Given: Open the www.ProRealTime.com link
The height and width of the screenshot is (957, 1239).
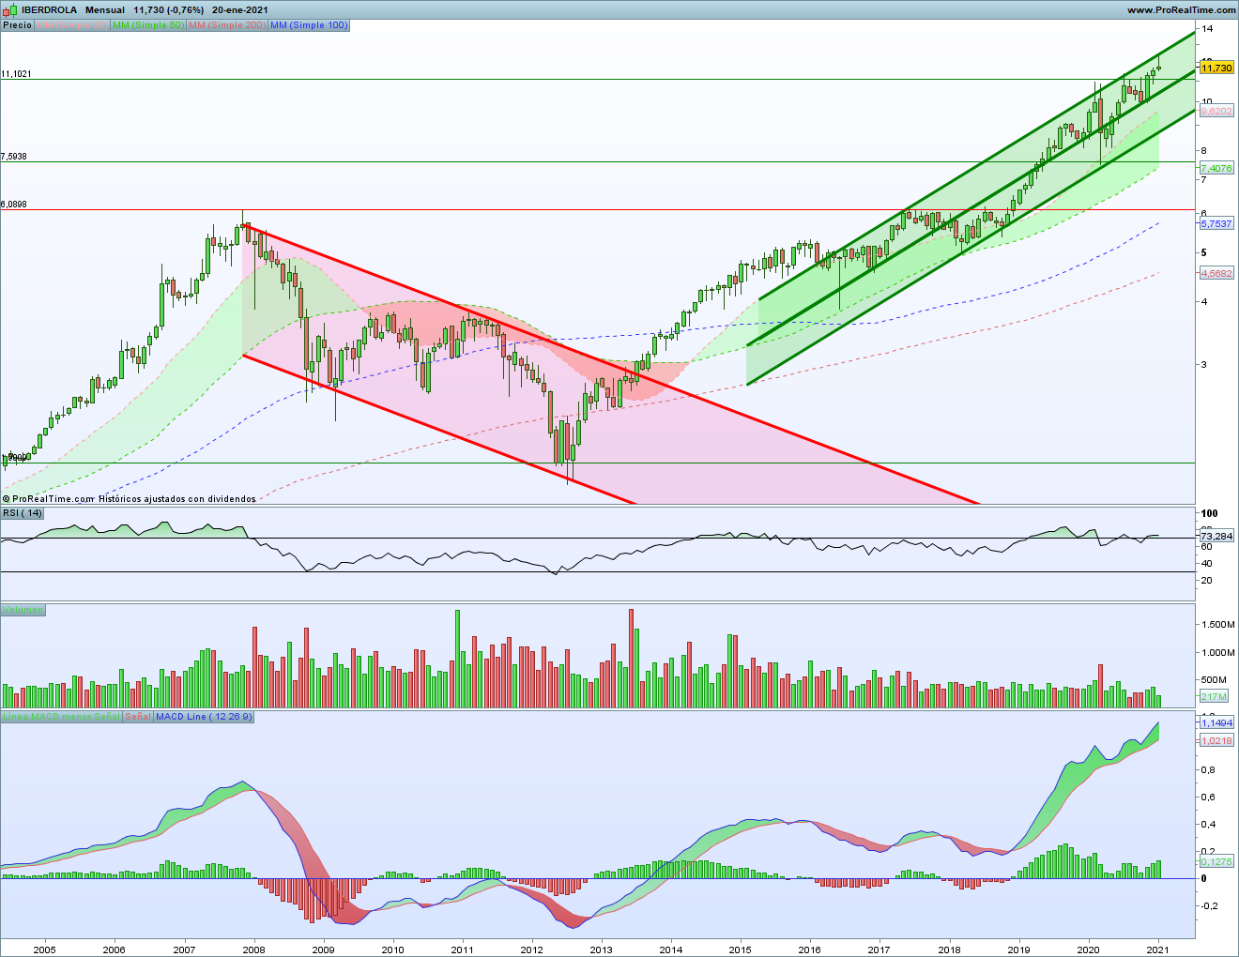Looking at the screenshot, I should tap(1181, 9).
